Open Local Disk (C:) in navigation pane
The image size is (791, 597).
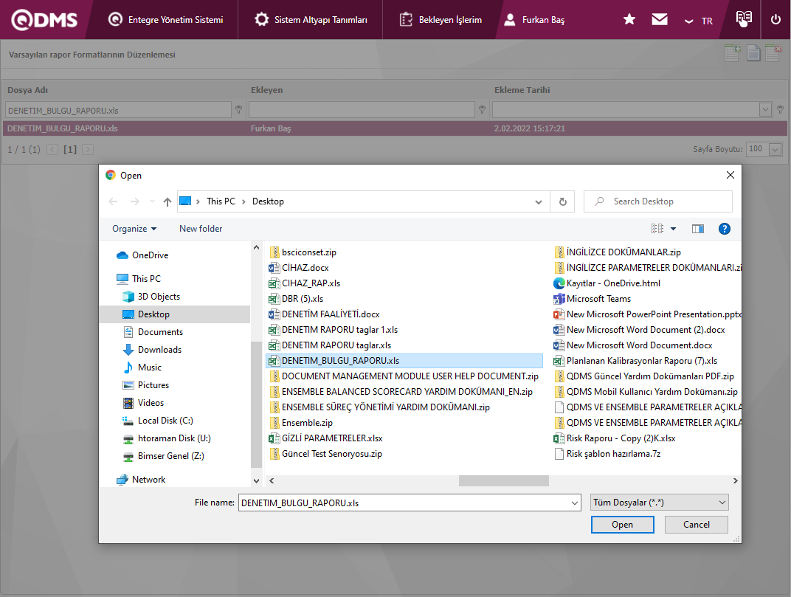tap(165, 421)
